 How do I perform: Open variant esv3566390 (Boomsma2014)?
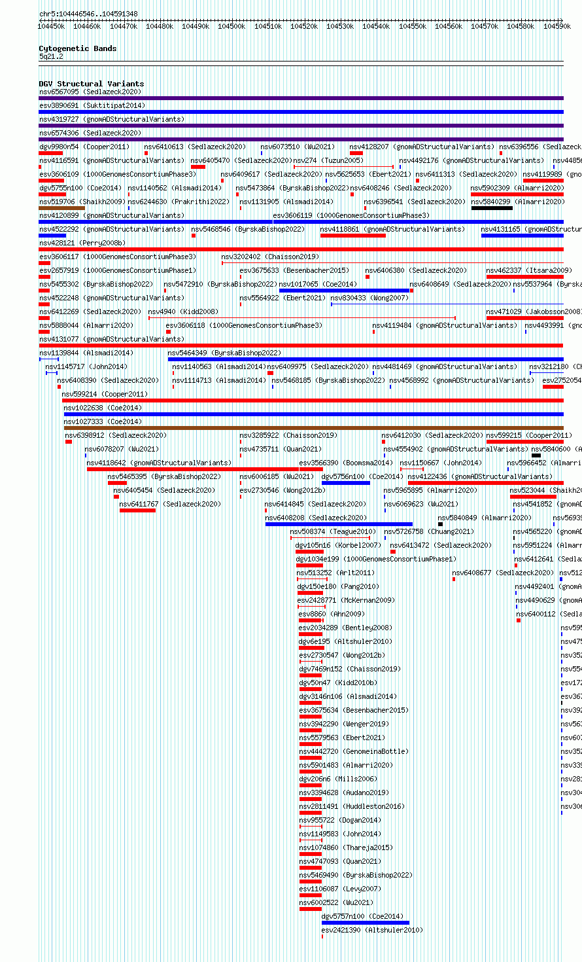point(347,463)
